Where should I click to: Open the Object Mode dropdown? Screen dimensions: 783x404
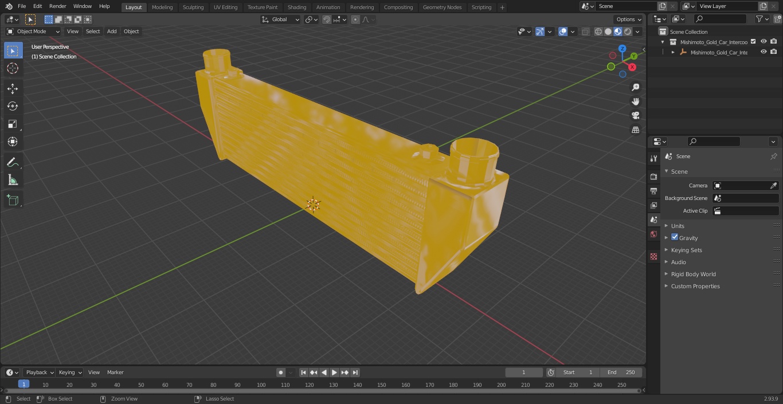pyautogui.click(x=33, y=32)
